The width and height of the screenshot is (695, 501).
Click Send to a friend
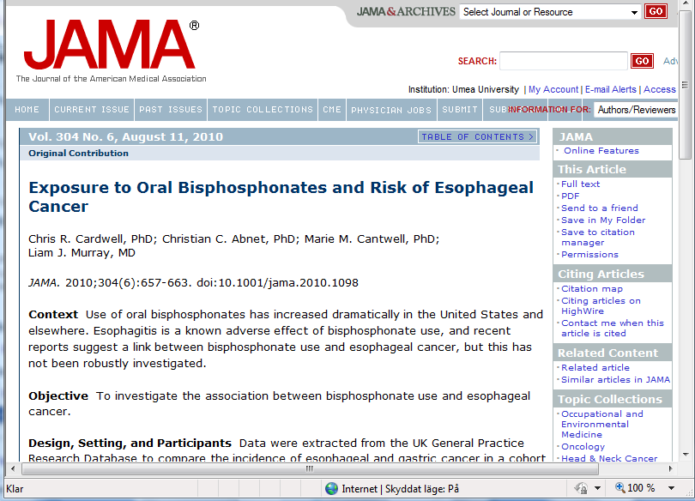[599, 208]
